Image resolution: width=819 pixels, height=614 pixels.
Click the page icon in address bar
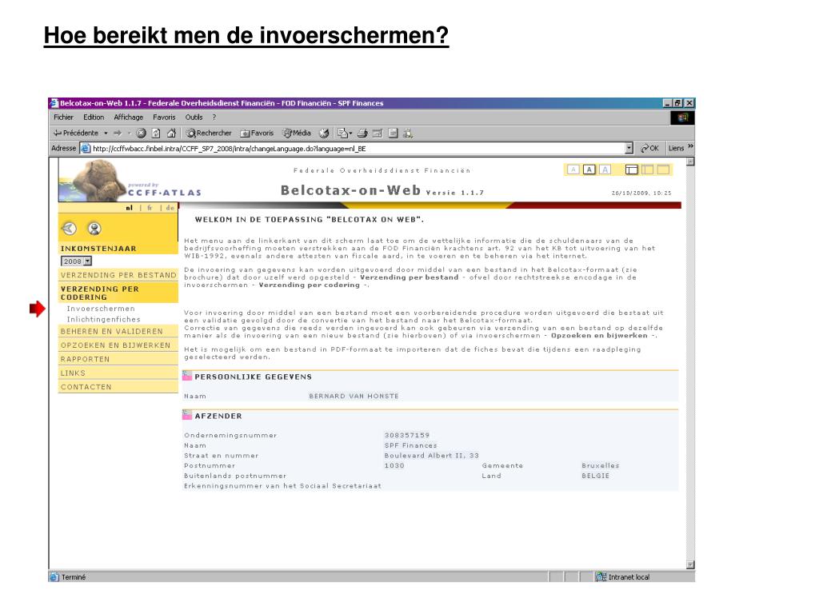[x=85, y=148]
